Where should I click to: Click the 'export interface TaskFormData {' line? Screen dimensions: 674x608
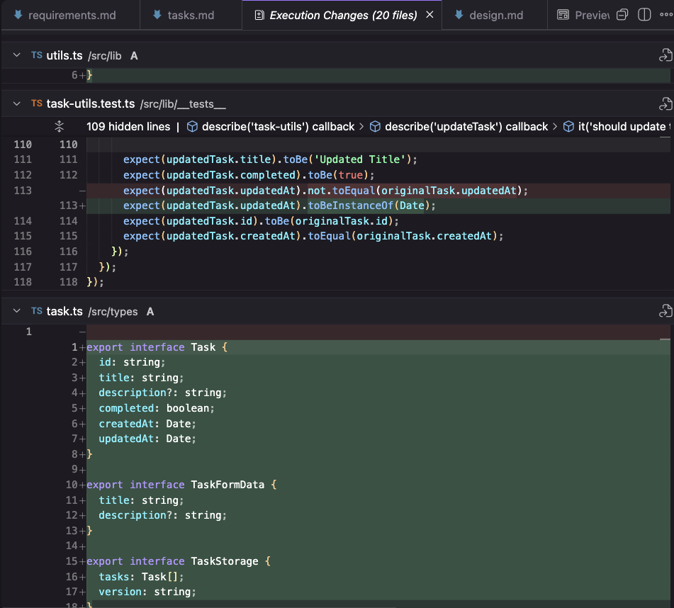coord(378,485)
